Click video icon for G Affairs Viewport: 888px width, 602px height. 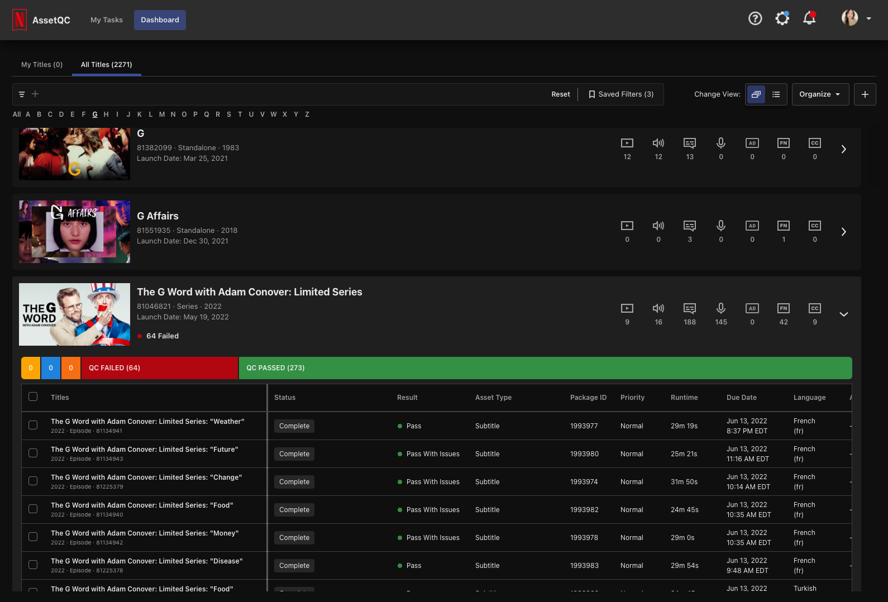coord(627,226)
